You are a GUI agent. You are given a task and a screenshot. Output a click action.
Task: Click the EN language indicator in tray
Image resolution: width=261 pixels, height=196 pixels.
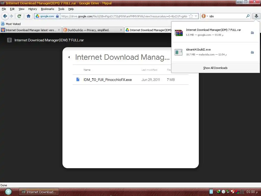(x=211, y=192)
